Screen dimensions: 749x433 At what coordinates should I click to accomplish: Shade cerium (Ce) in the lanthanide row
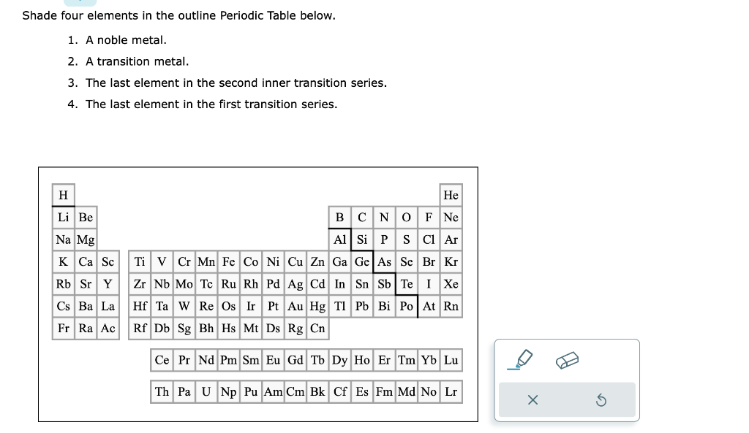coord(162,360)
